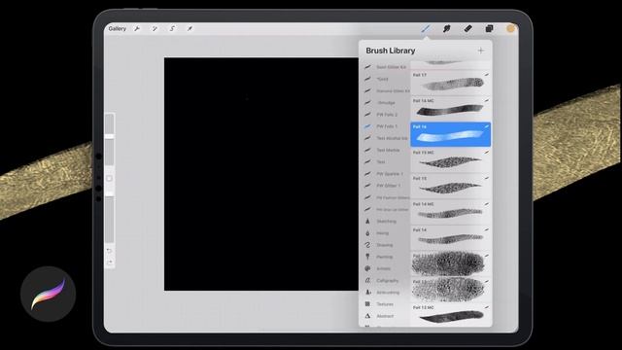Open the Actions wrench menu
Viewport: 622px width, 350px height.
pyautogui.click(x=137, y=28)
